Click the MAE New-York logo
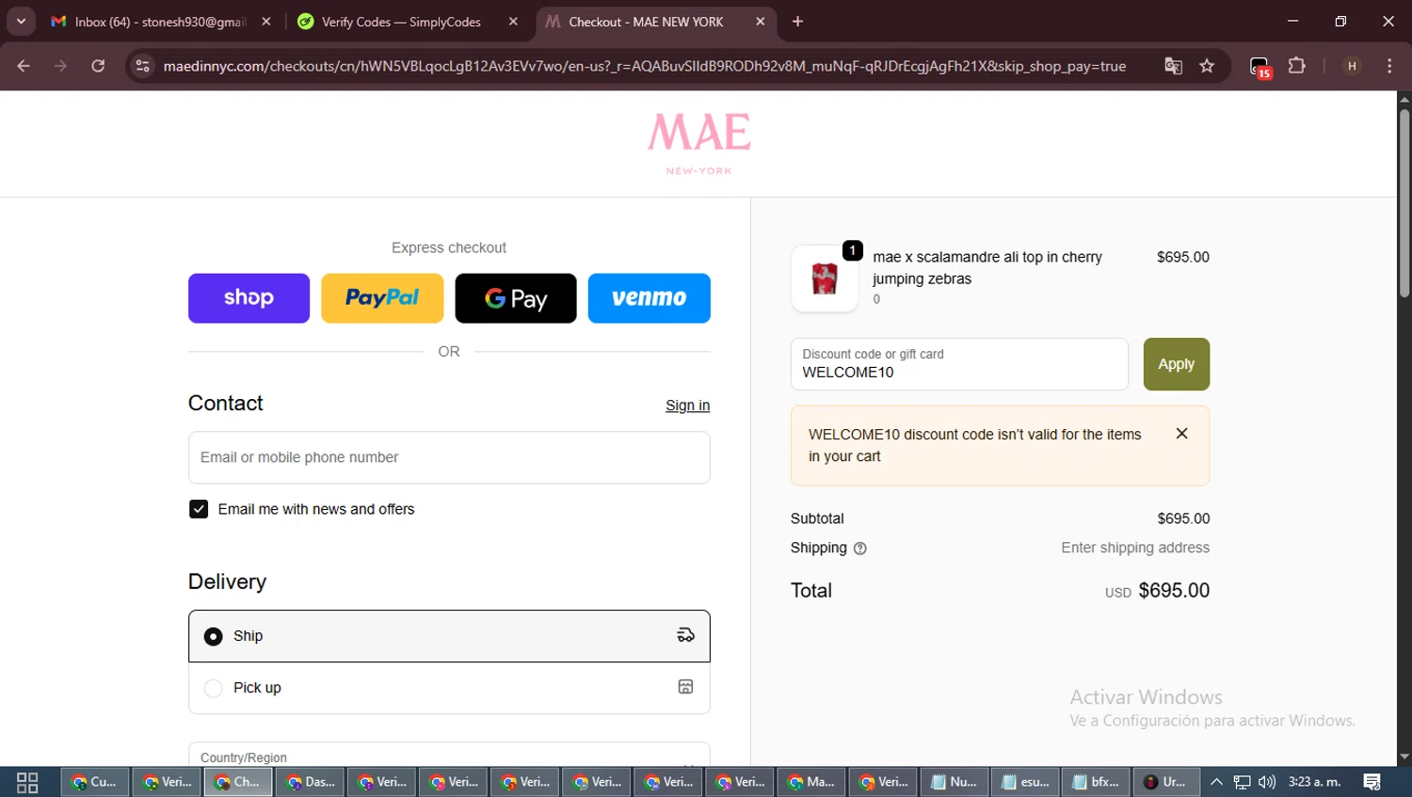 tap(698, 144)
